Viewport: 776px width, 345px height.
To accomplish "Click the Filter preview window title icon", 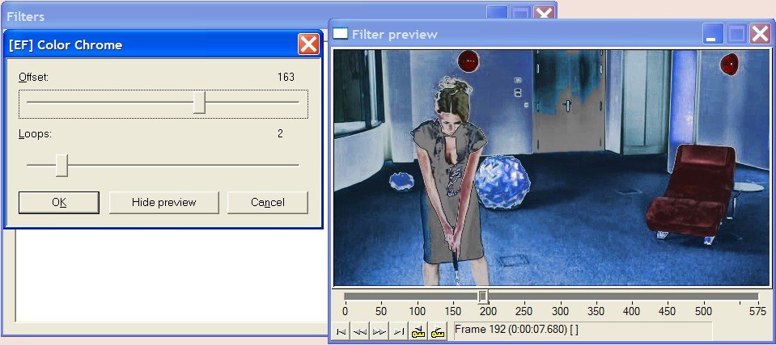I will point(340,34).
